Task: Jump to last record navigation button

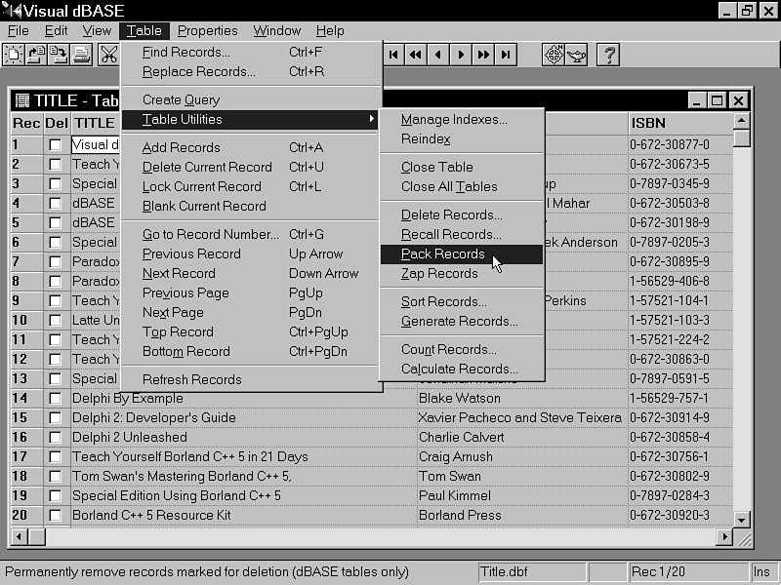Action: coord(506,55)
